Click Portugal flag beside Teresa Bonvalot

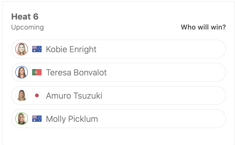37,72
